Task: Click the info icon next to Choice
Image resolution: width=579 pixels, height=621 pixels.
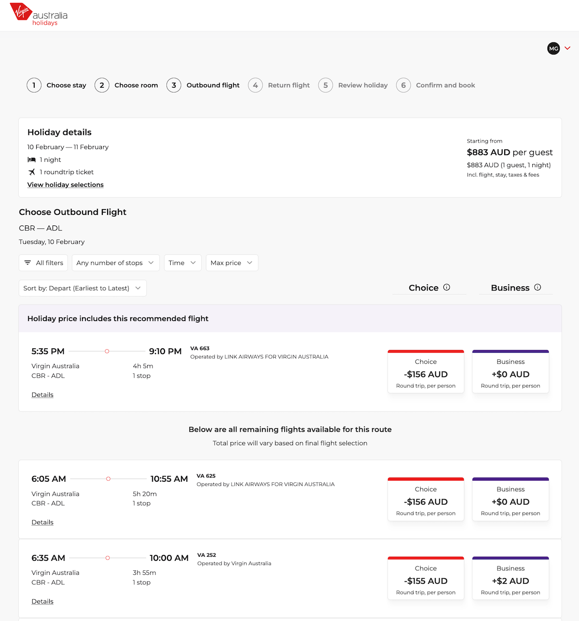Action: coord(447,287)
